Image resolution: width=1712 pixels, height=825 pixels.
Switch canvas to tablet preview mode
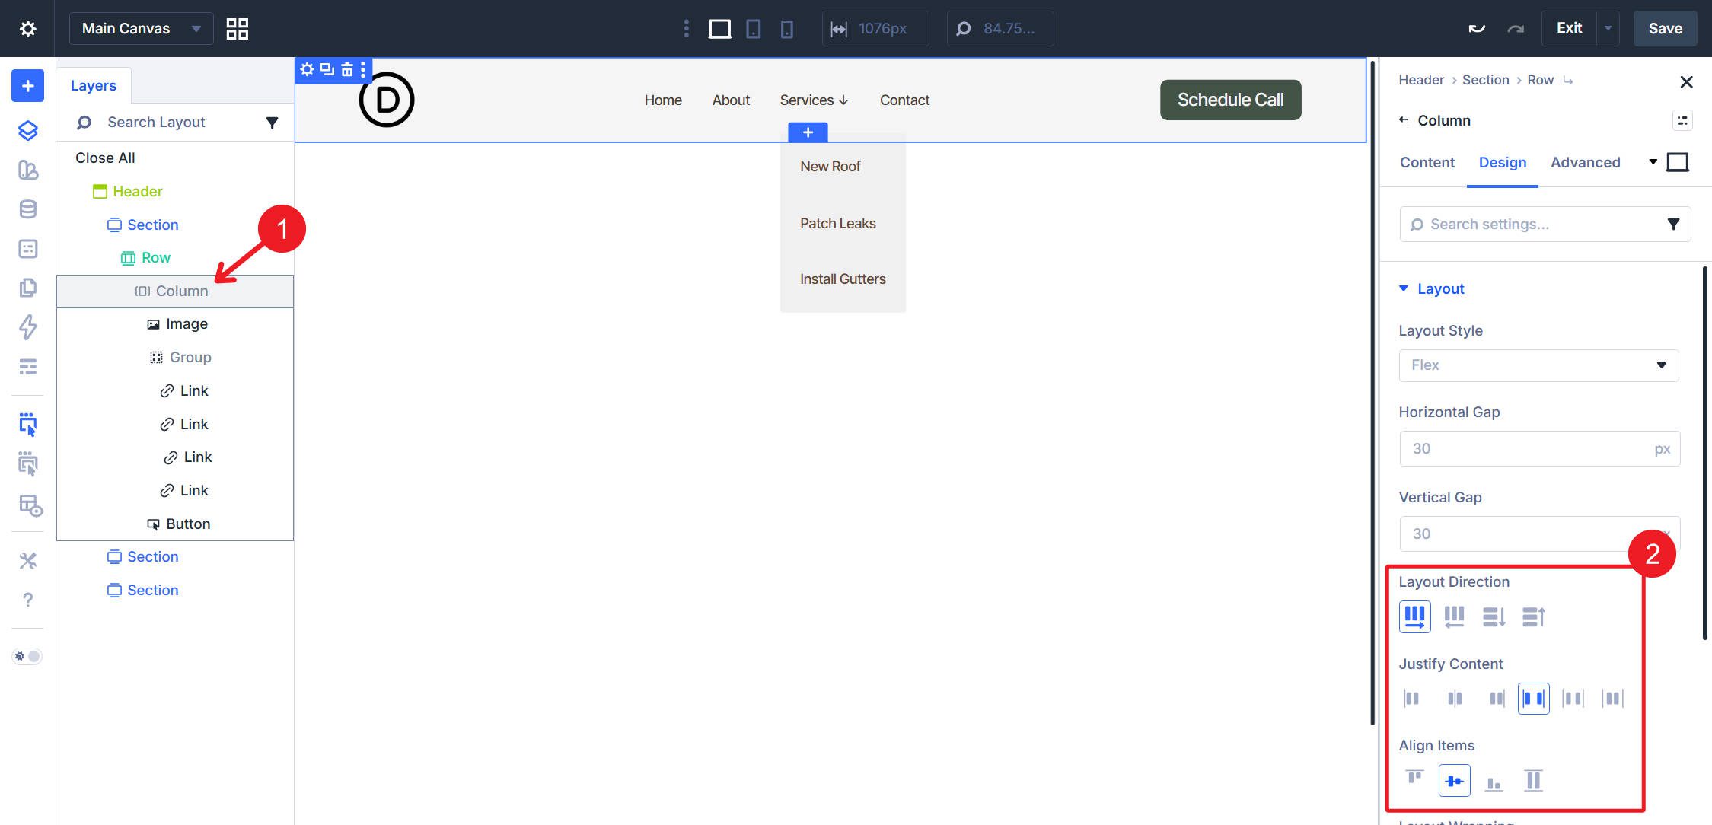point(753,28)
